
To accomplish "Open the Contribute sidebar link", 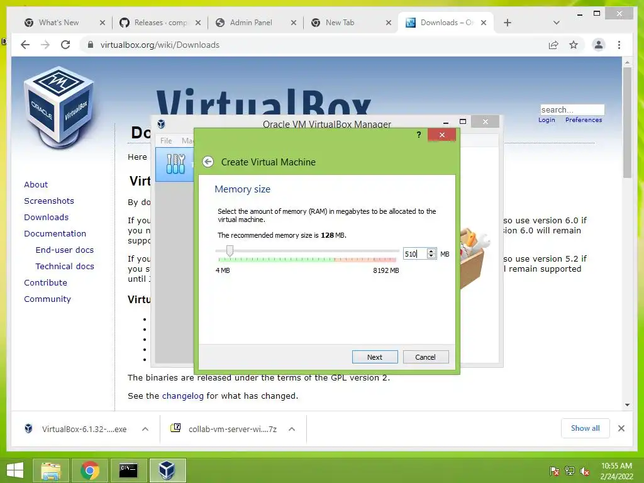I will pyautogui.click(x=45, y=282).
